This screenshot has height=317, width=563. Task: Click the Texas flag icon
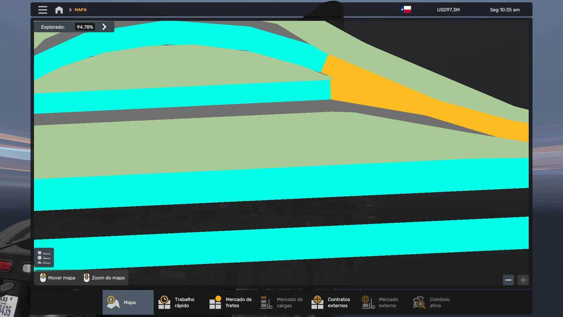coord(406,10)
